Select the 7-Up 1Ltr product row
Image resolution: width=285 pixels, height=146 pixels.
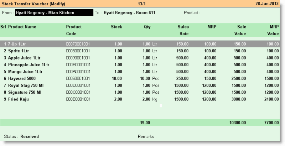point(140,44)
